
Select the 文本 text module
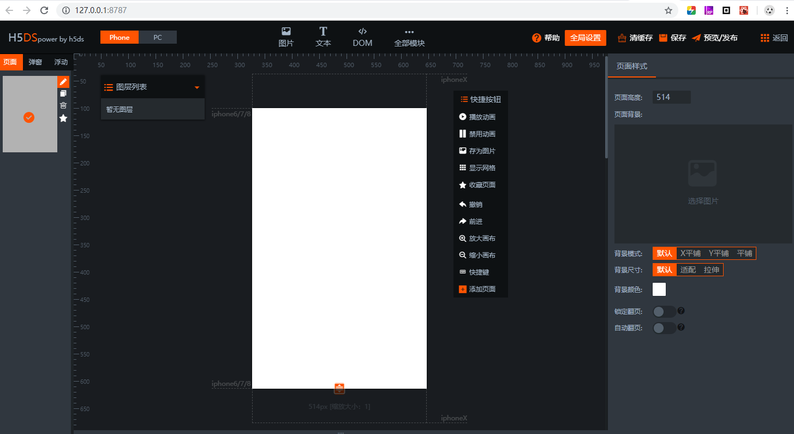pyautogui.click(x=323, y=37)
